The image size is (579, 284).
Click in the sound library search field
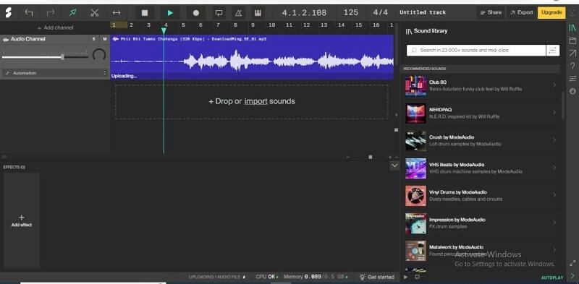[476, 50]
